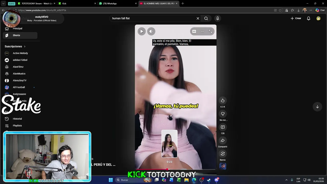This screenshot has height=184, width=327.
Task: Run the YouTube search with magnifier icon
Action: click(x=206, y=18)
